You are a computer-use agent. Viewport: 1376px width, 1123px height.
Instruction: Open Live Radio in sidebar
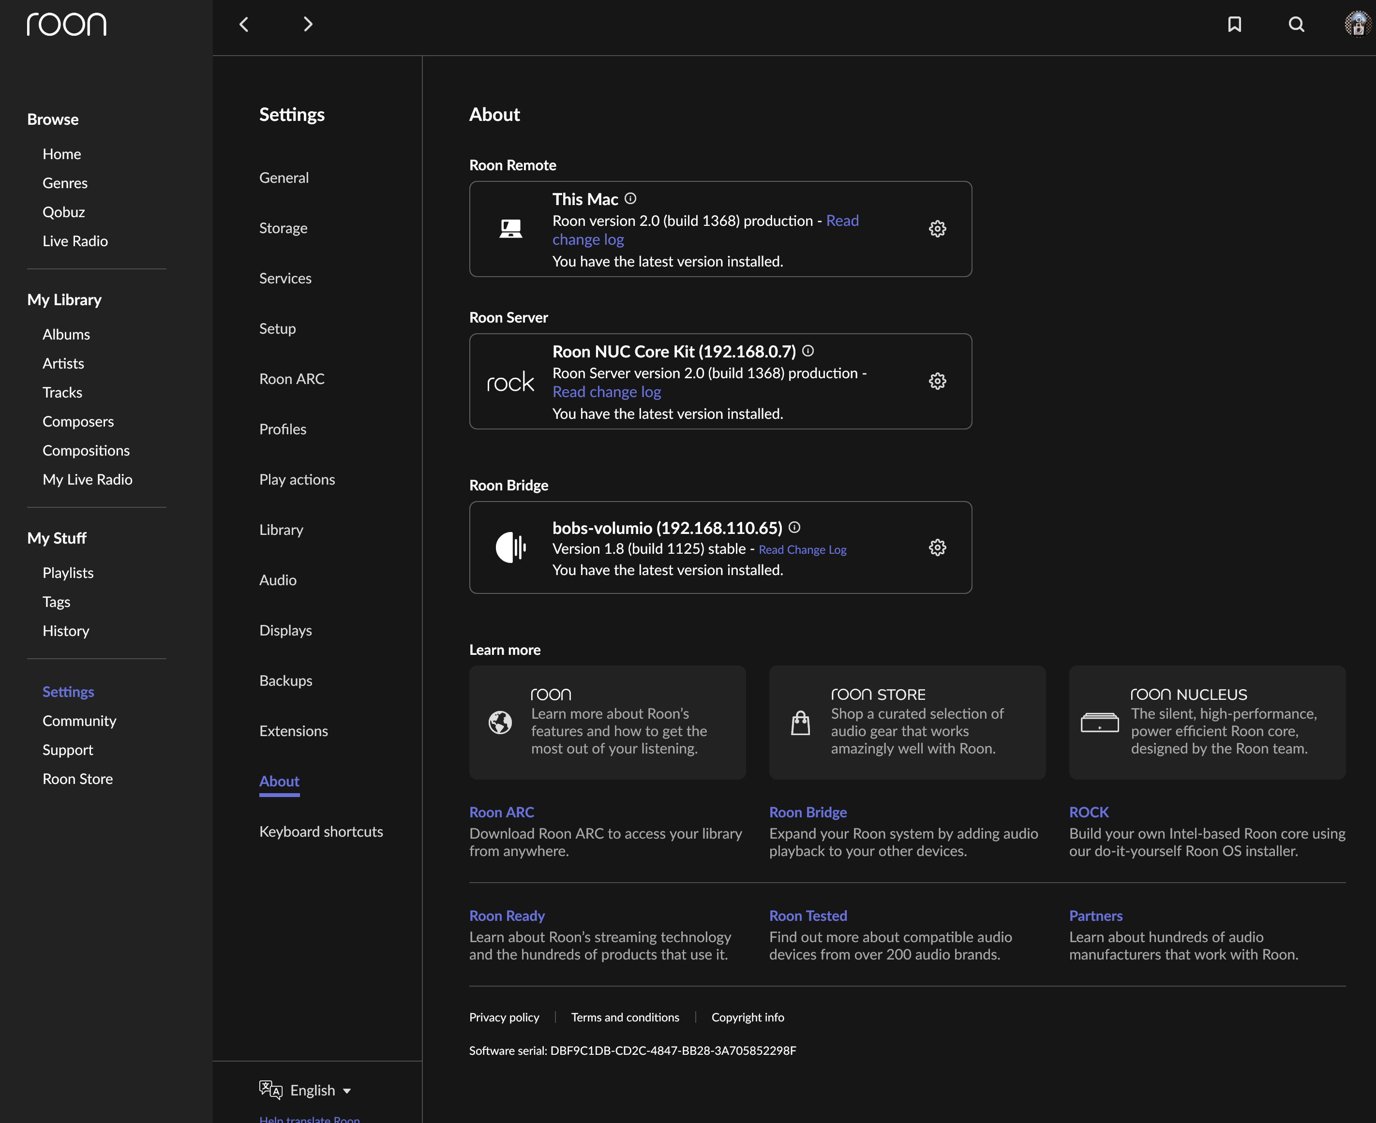(75, 241)
